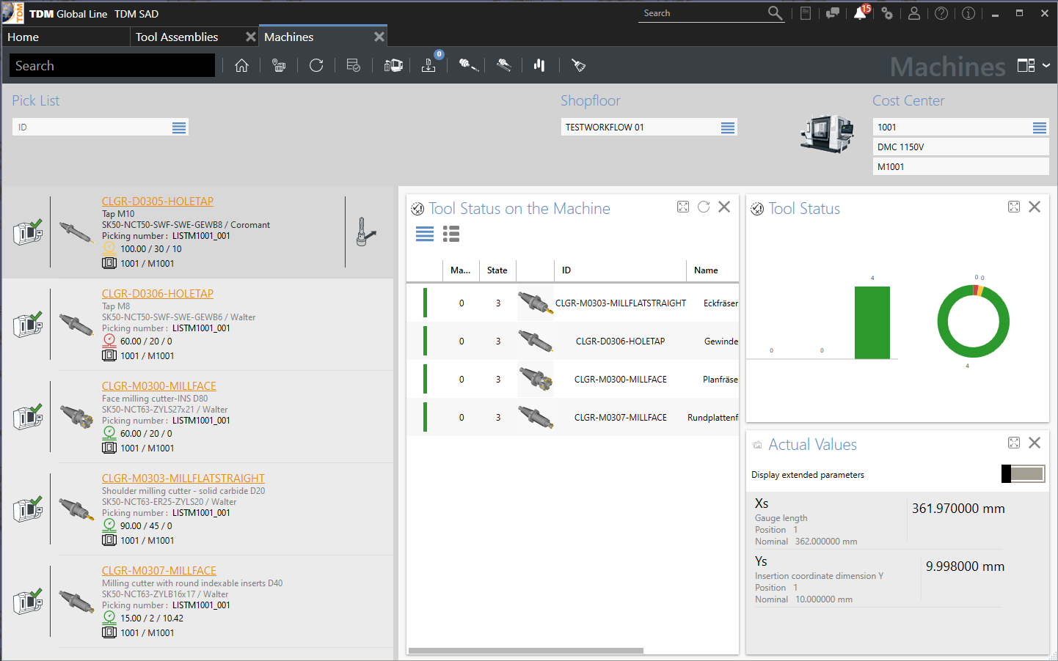
Task: Open the Cost Center 1001 dropdown
Action: coord(1039,128)
